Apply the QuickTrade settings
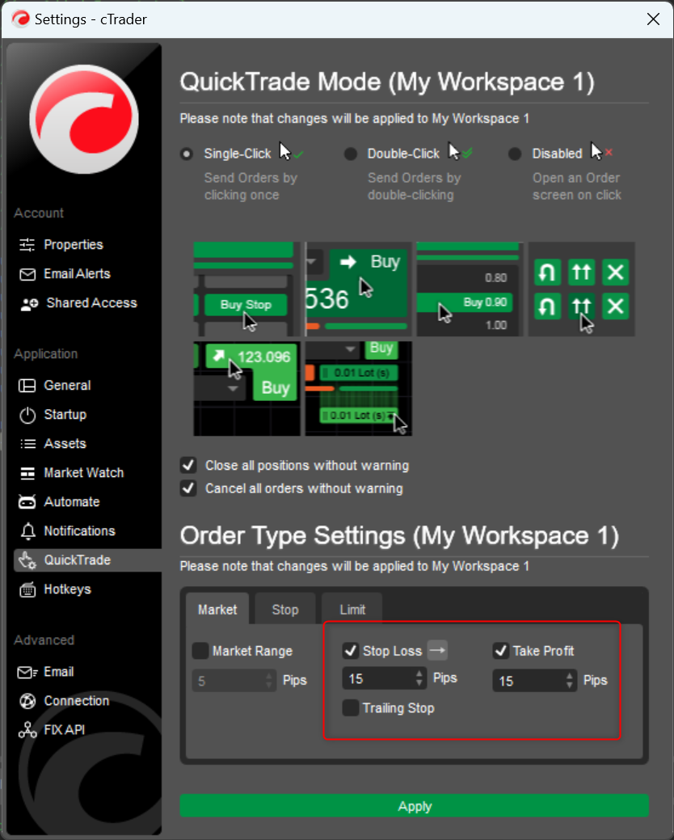Viewport: 674px width, 840px height. point(415,806)
